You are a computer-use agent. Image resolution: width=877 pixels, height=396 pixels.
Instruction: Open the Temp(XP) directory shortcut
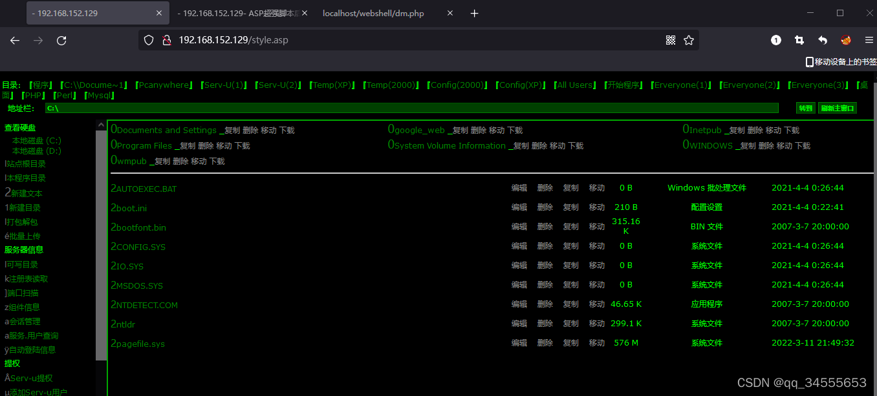point(332,85)
